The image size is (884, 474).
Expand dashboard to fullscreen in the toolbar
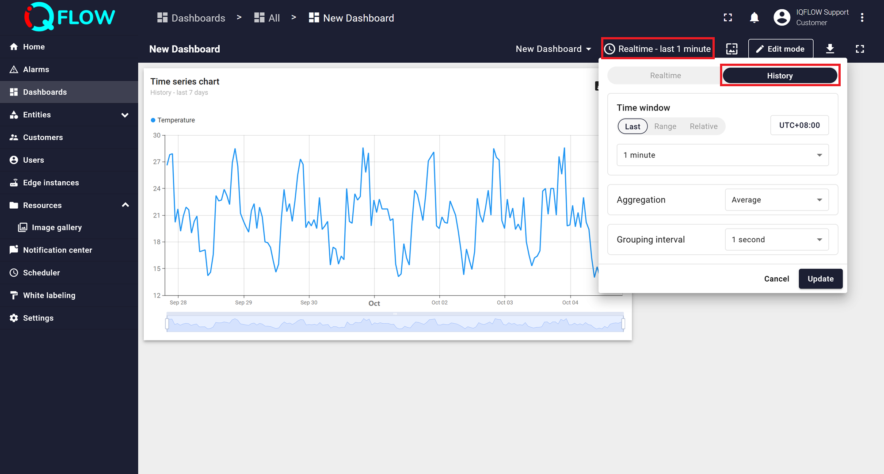point(860,49)
